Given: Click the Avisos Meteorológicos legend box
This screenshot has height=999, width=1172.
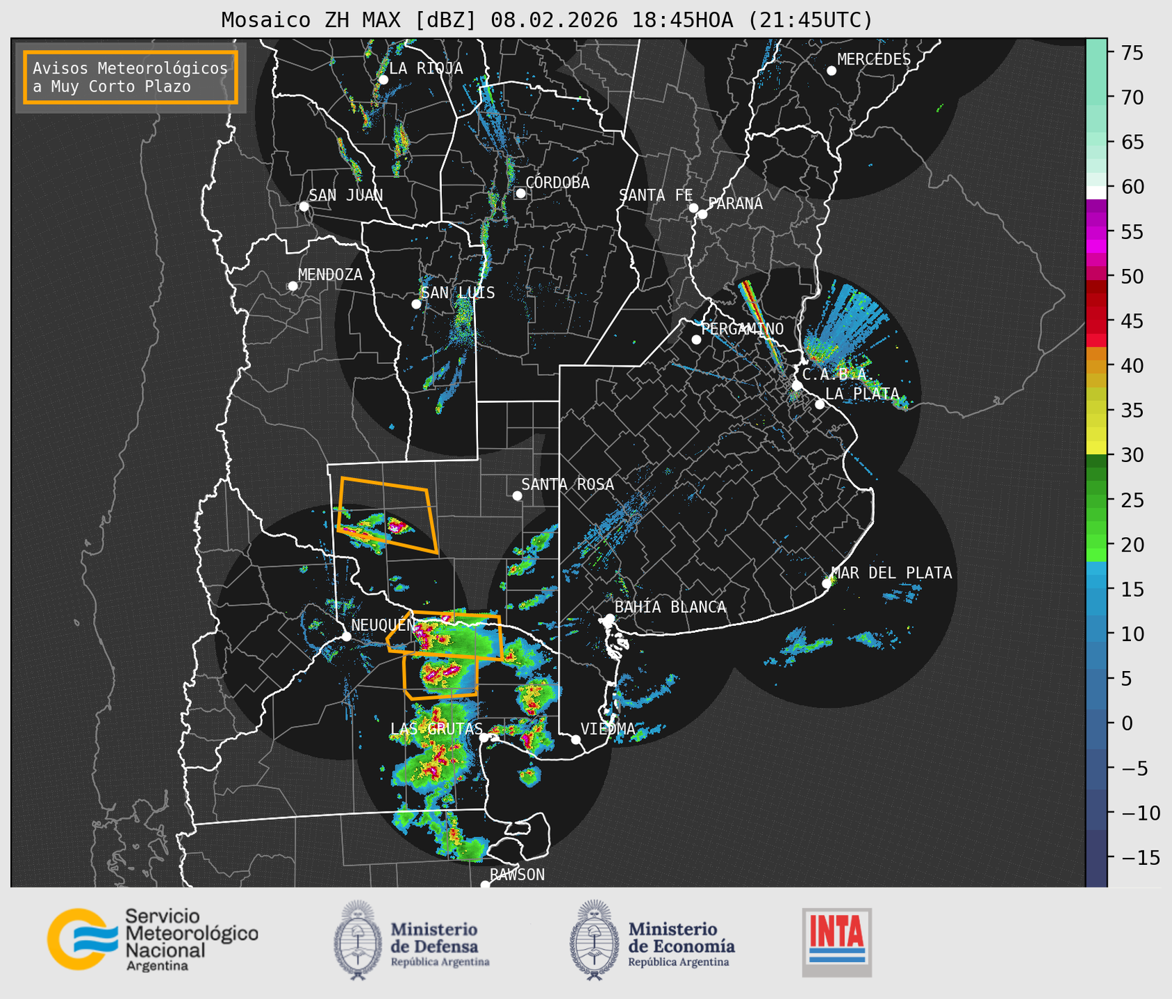Looking at the screenshot, I should pos(131,77).
